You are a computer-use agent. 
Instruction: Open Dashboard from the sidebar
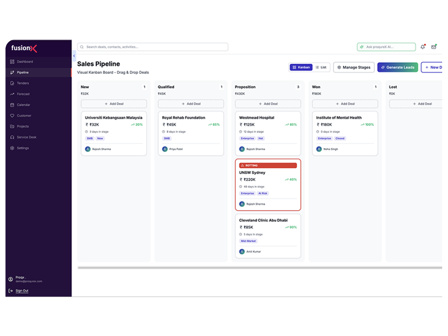point(38,62)
